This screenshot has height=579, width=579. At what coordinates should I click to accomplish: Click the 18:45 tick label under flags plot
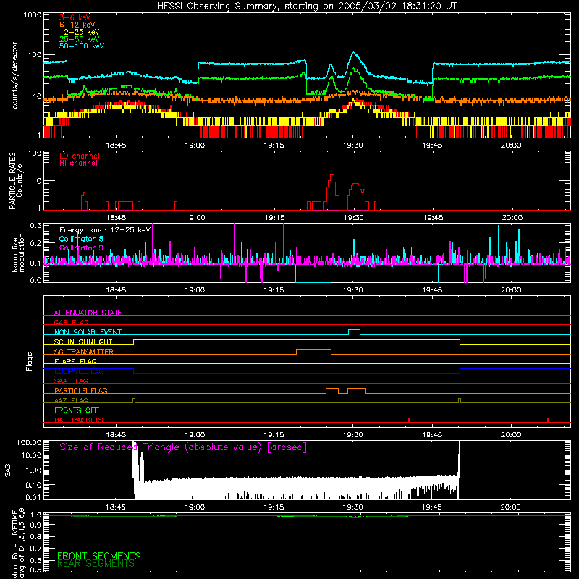(116, 435)
